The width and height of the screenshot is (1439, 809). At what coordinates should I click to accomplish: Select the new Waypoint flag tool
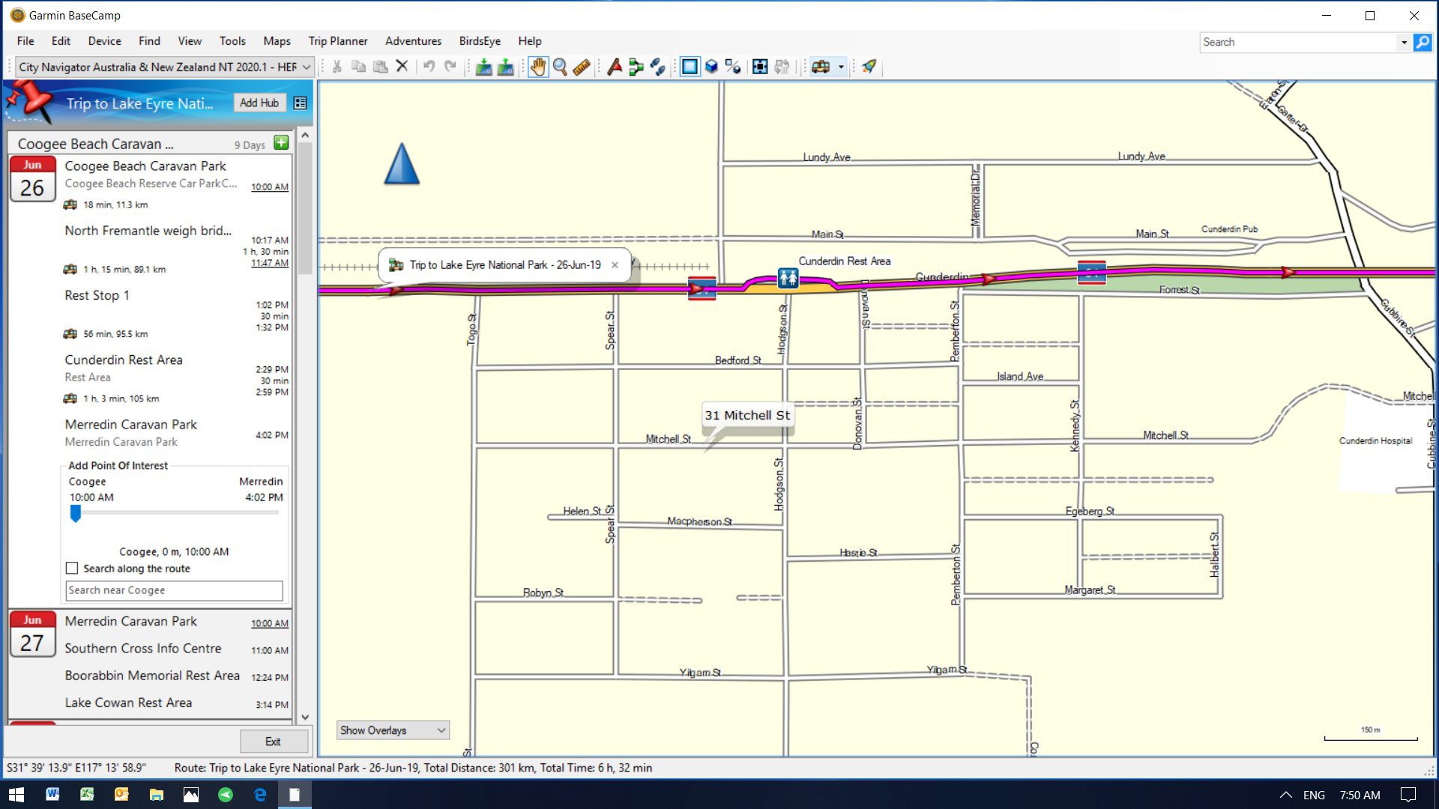click(615, 67)
